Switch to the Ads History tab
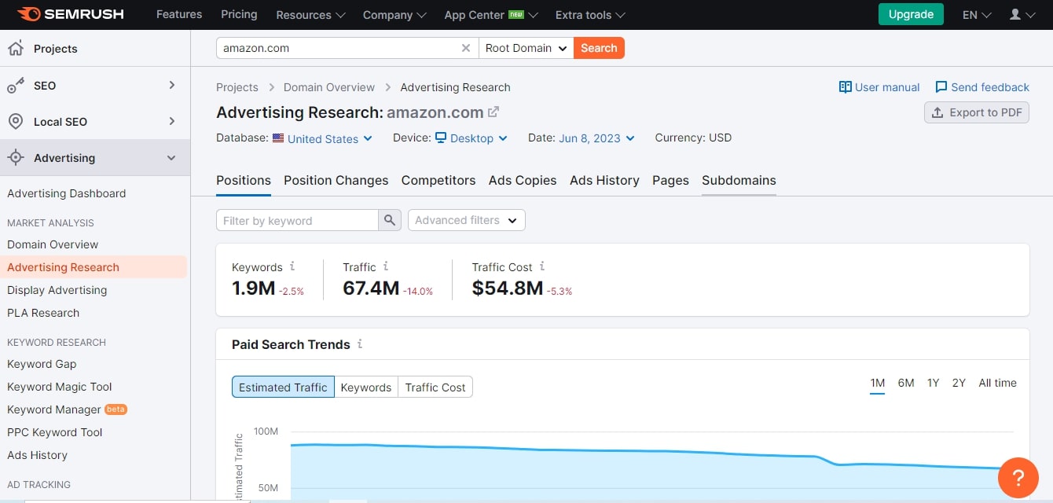The width and height of the screenshot is (1053, 503). point(604,180)
